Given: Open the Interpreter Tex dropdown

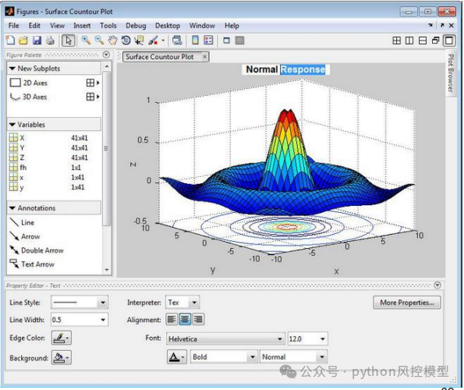Looking at the screenshot, I should click(x=182, y=303).
